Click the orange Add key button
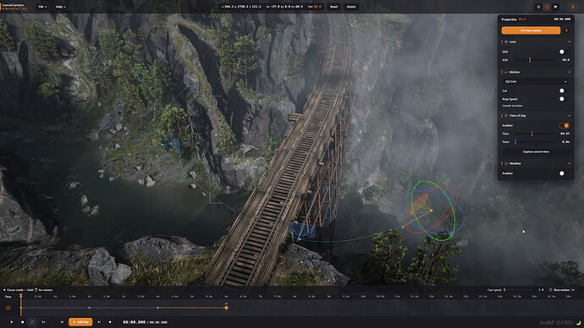Screen dimensions: 584x328 coord(80,322)
